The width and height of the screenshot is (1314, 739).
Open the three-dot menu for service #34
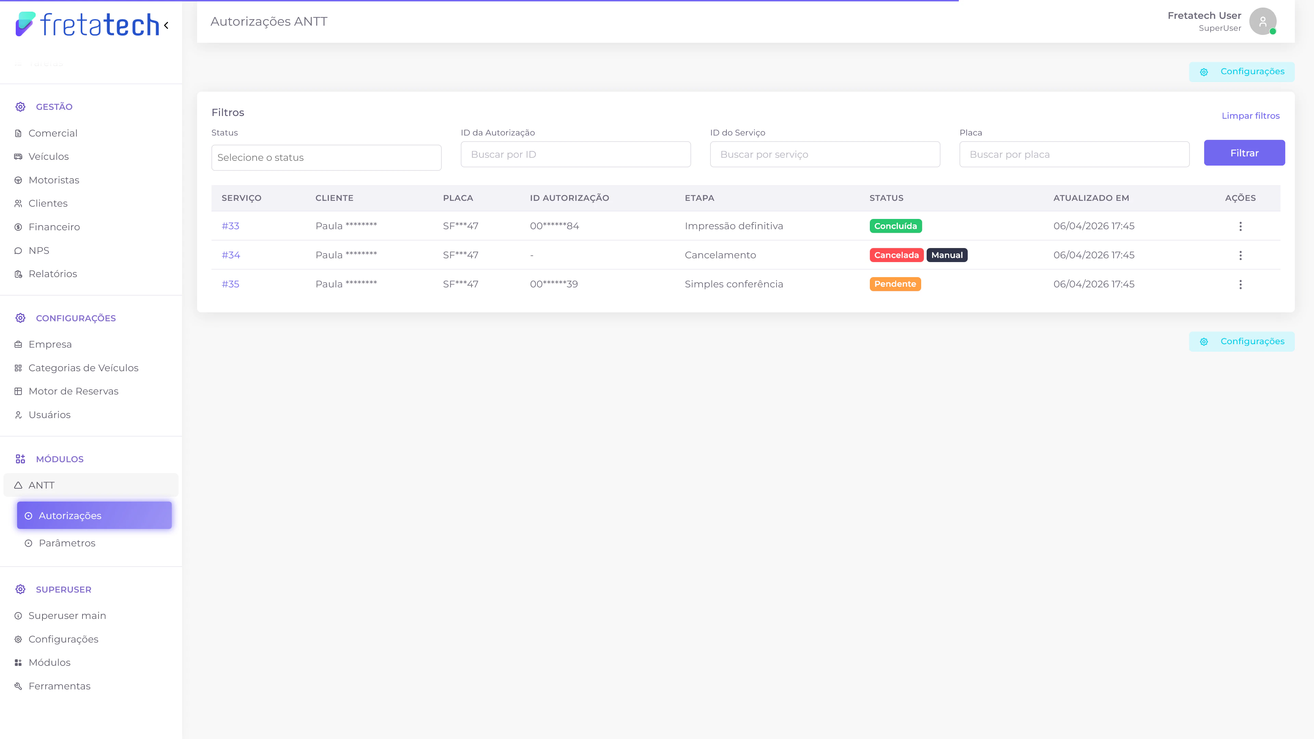click(x=1240, y=255)
